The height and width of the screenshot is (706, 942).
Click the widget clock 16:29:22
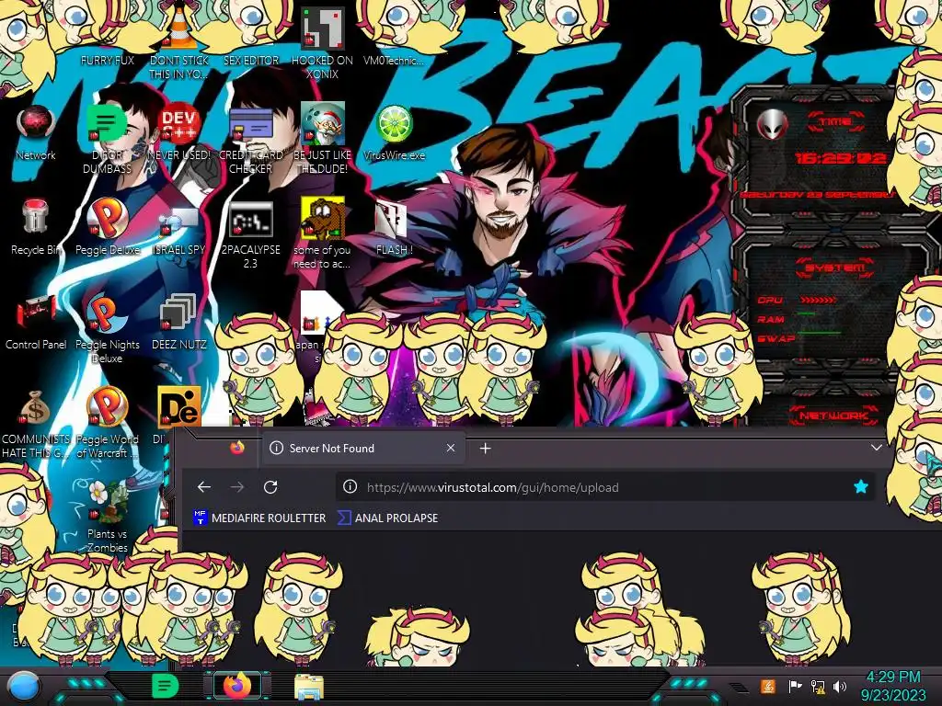840,158
